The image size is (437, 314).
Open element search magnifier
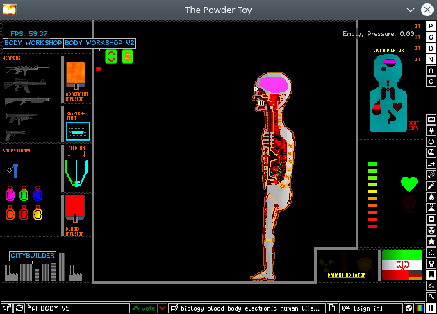431,297
